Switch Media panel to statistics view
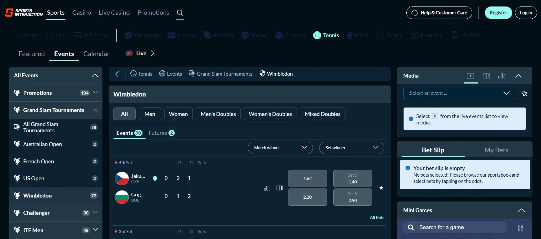The height and width of the screenshot is (239, 541). tap(502, 76)
